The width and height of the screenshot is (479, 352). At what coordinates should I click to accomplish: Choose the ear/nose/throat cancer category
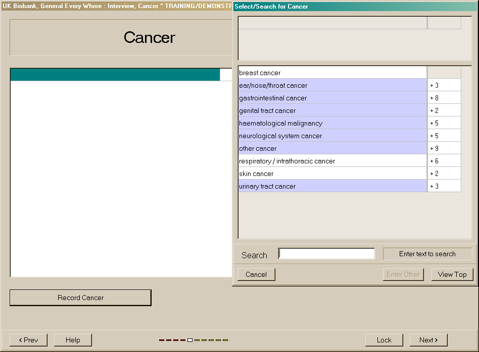tap(332, 85)
